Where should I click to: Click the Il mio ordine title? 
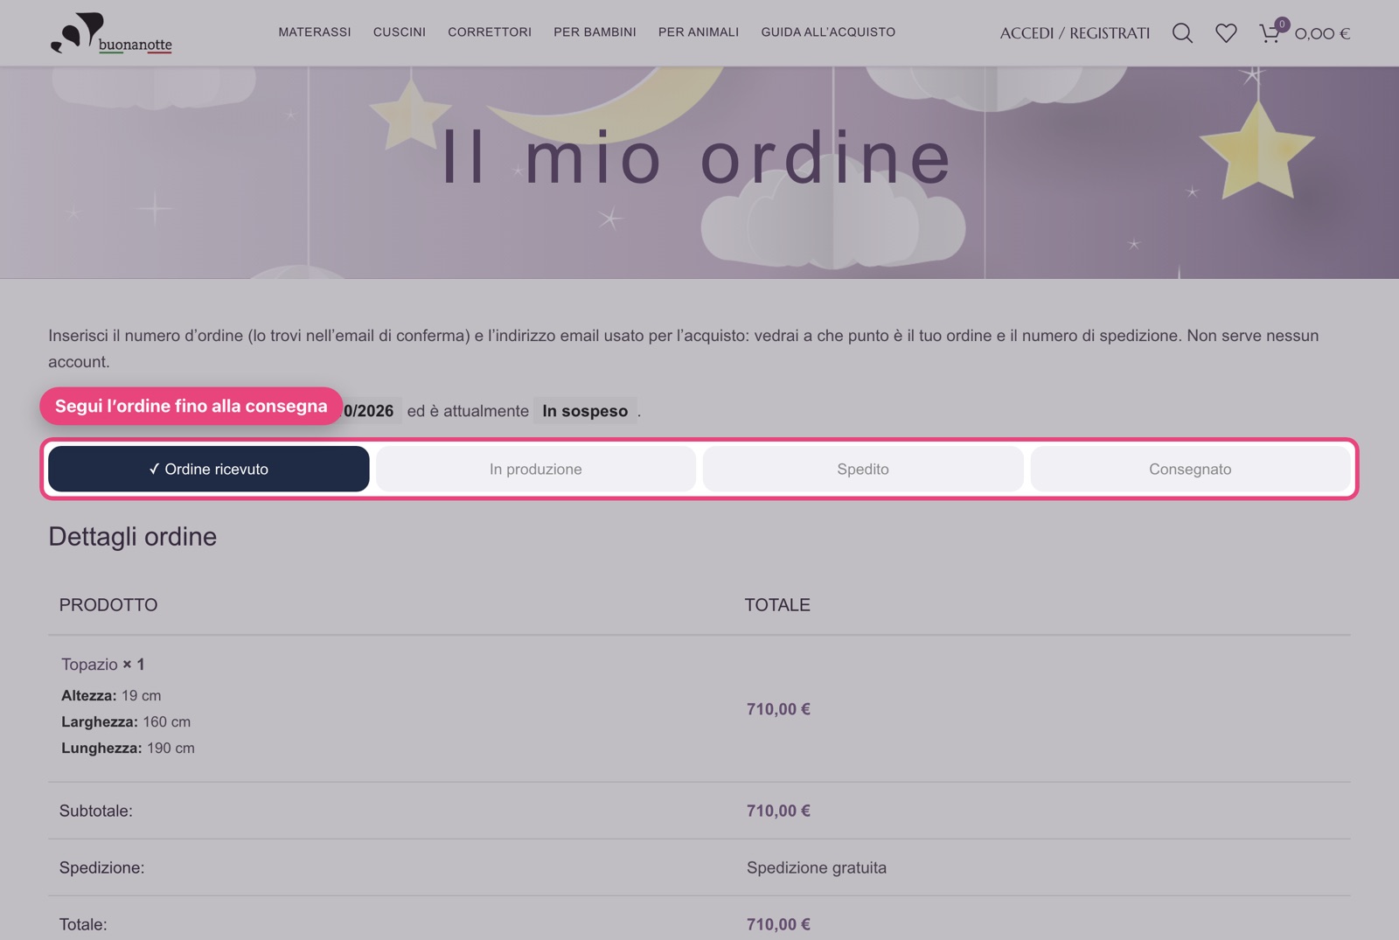pos(697,157)
